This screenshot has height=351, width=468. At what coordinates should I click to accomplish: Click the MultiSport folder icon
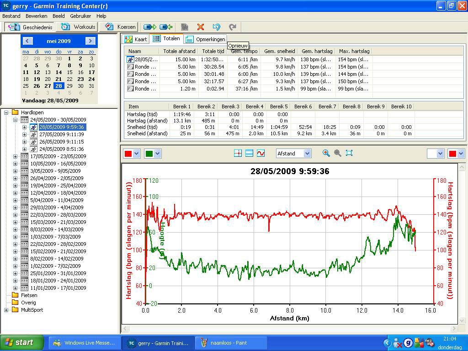[x=15, y=310]
